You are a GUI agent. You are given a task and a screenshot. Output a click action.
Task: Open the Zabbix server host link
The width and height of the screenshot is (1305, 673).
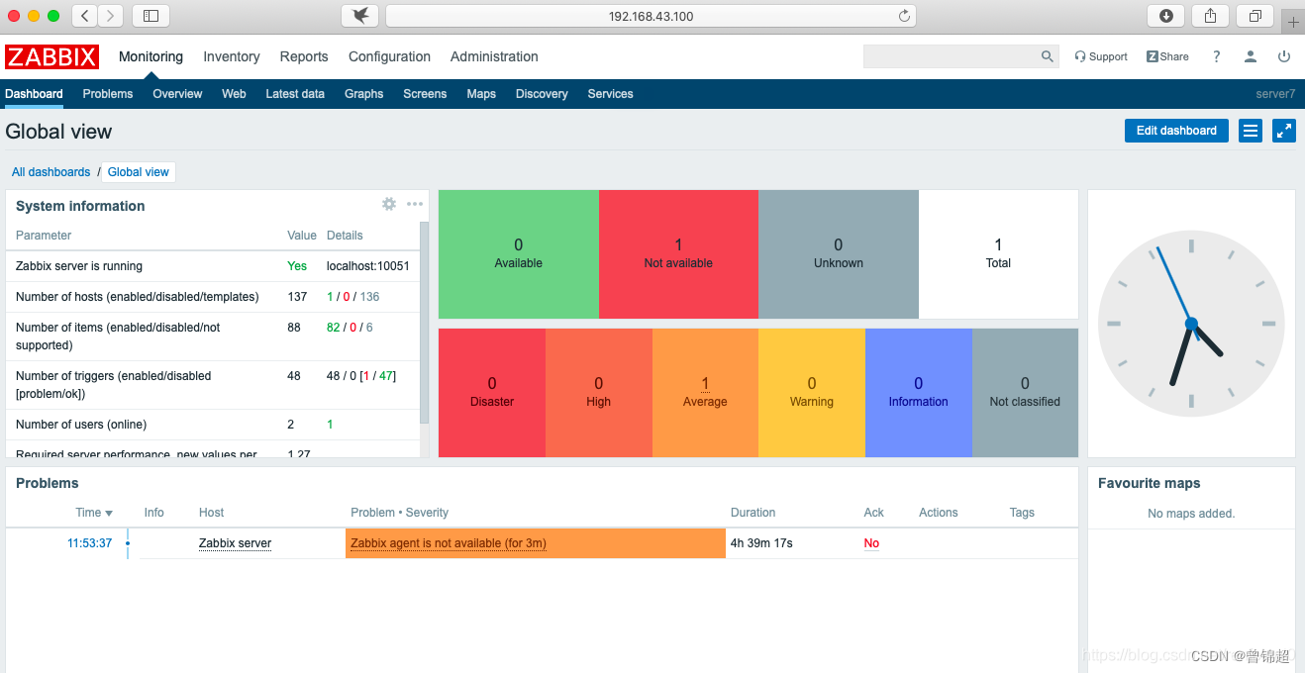(x=235, y=543)
